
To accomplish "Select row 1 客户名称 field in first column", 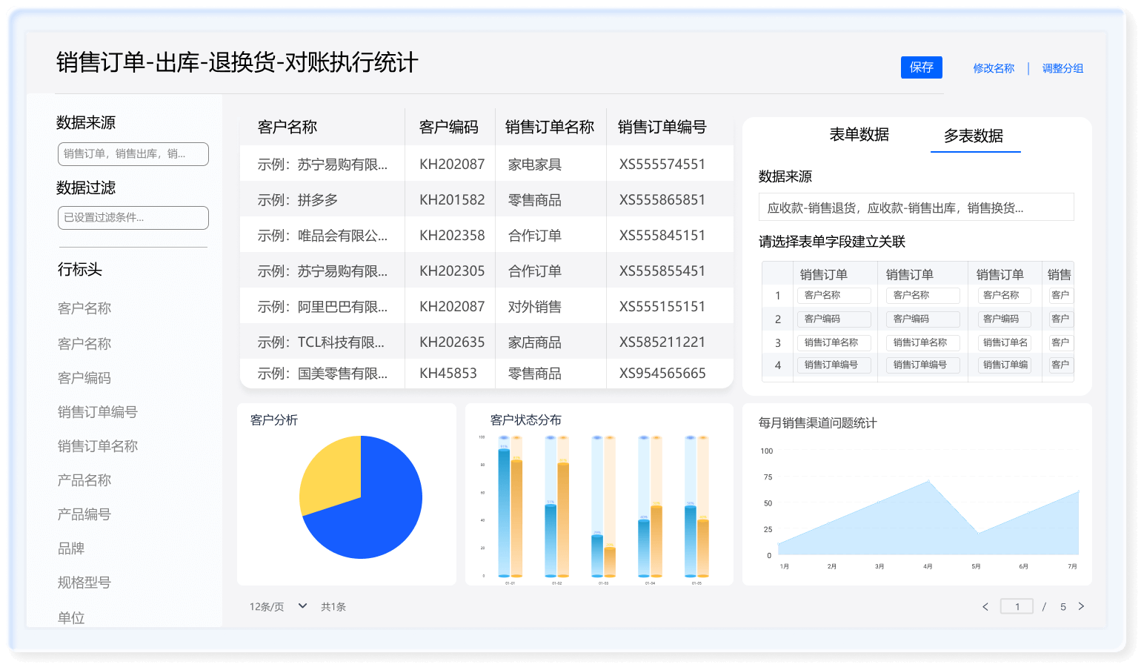I will tap(834, 295).
